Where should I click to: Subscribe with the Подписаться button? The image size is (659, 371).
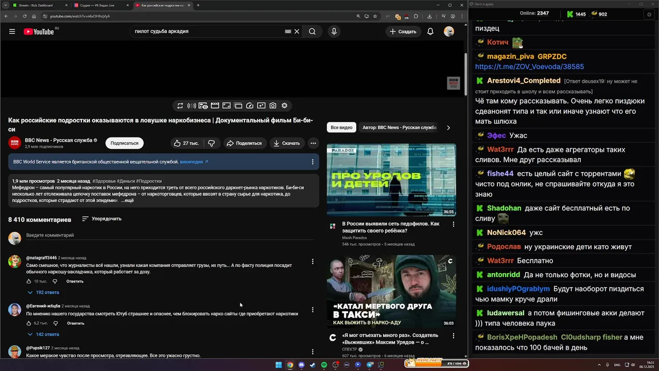click(x=125, y=143)
